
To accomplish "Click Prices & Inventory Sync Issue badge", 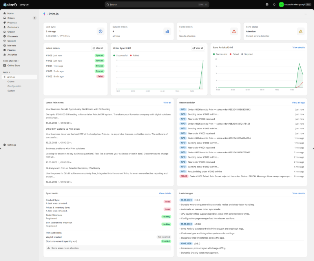I will tap(168, 209).
